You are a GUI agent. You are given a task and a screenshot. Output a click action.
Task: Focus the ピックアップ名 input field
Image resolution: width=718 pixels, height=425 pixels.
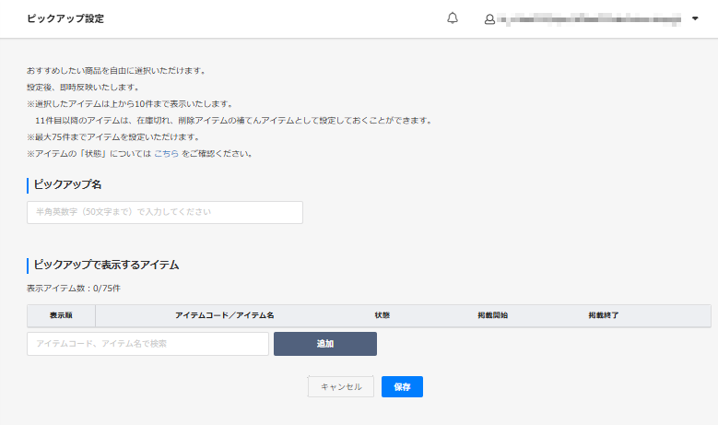pyautogui.click(x=165, y=212)
